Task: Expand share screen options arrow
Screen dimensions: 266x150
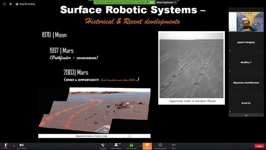Action: click(141, 146)
